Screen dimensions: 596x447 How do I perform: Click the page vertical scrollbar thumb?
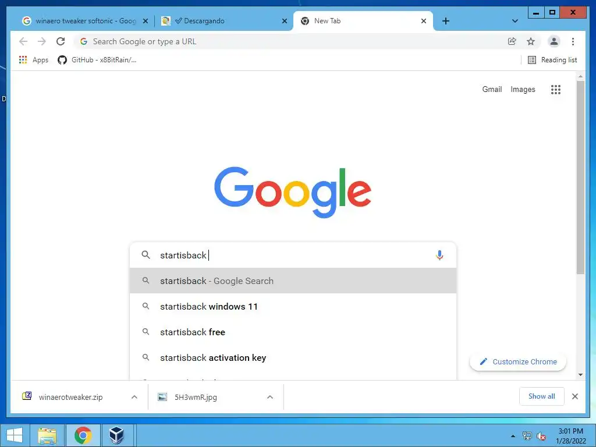coord(580,177)
